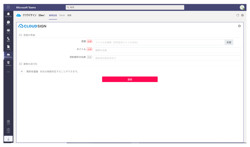The width and height of the screenshot is (250, 147).
Task: Click the CloudSign (Dev) cloud app icon
Action: click(19, 15)
